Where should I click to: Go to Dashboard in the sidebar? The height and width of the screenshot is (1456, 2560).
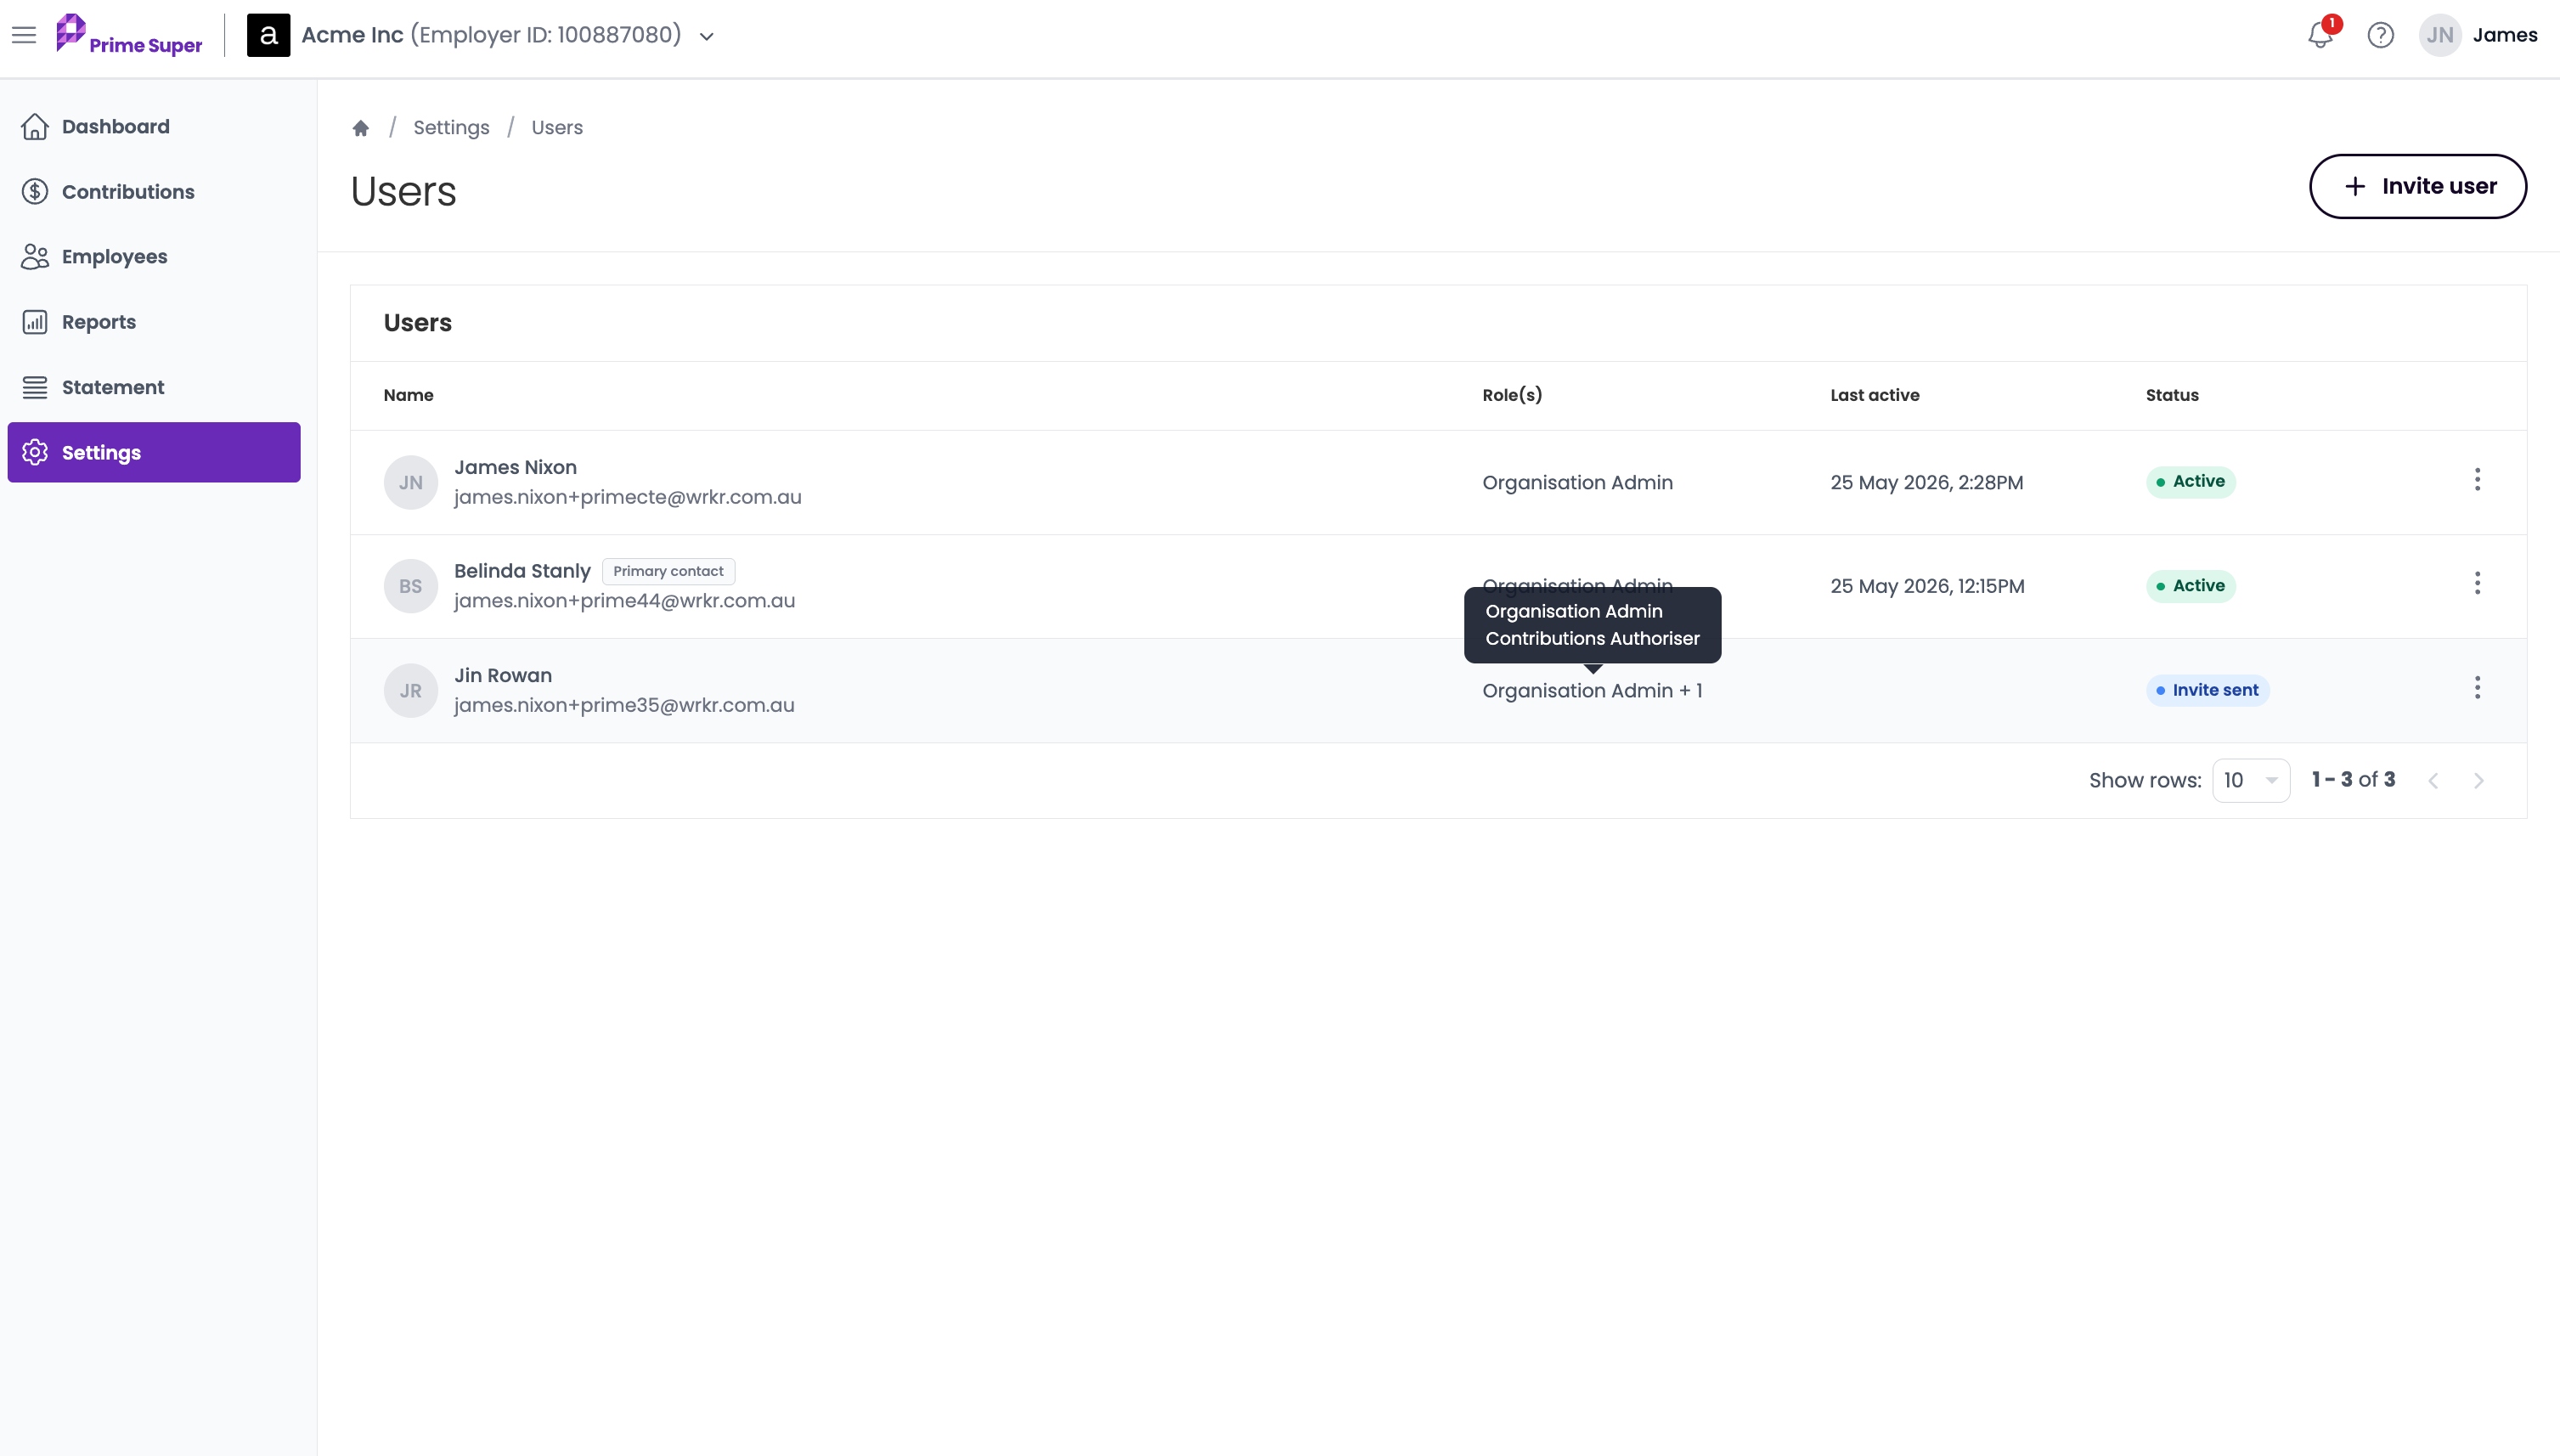pyautogui.click(x=154, y=127)
